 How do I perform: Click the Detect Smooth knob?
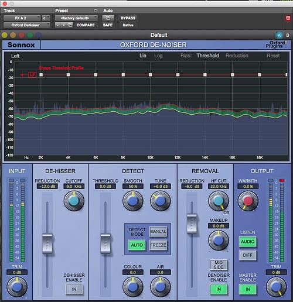click(x=132, y=201)
